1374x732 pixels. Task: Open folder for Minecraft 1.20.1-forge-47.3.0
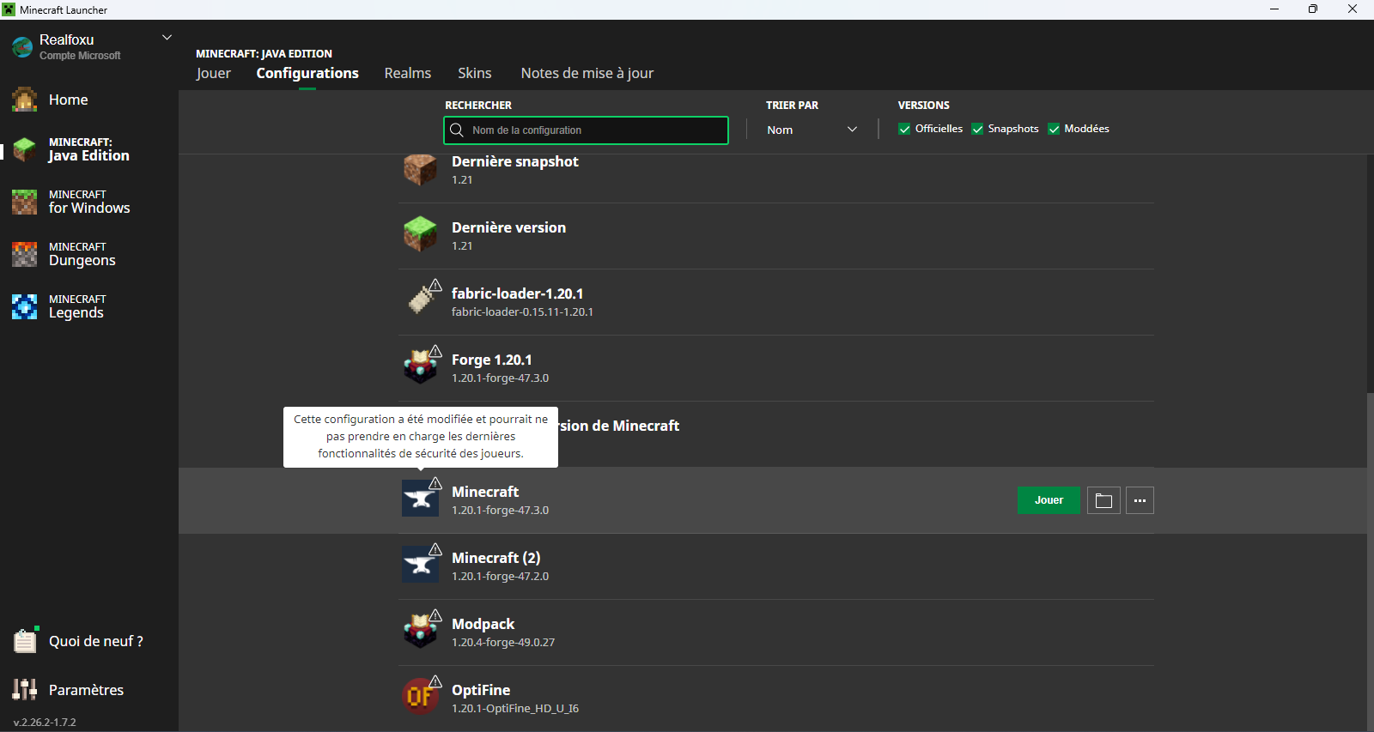(1103, 500)
